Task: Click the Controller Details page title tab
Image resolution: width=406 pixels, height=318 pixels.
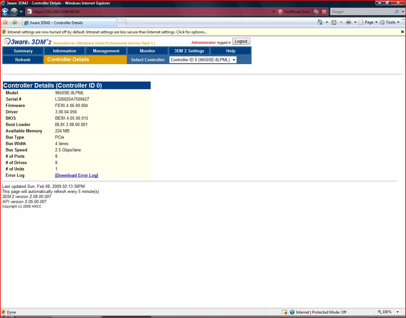Action: 85,59
